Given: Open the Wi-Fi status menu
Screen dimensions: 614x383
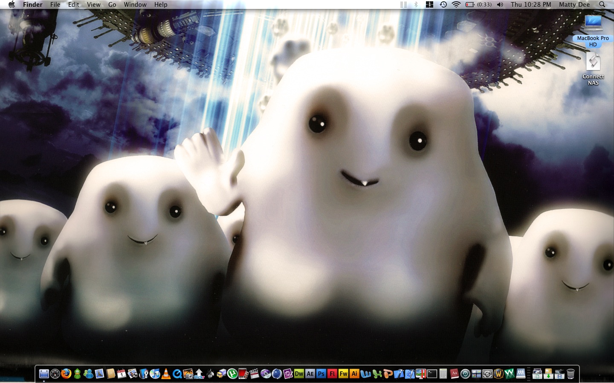Looking at the screenshot, I should (x=456, y=4).
